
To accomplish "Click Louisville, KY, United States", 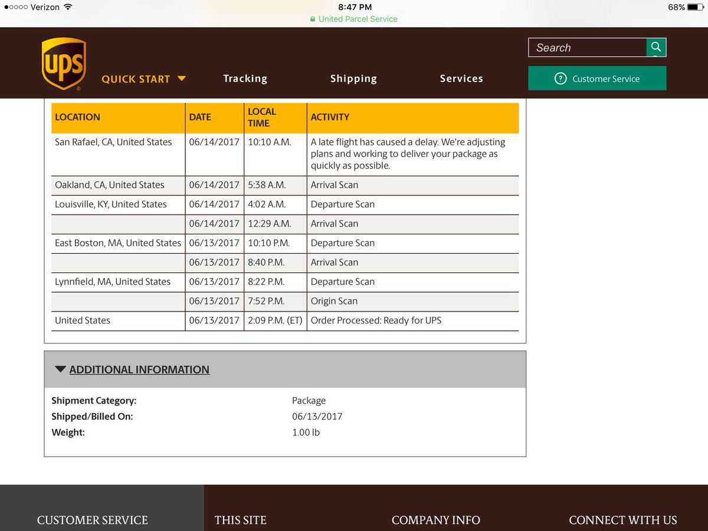I will click(111, 204).
